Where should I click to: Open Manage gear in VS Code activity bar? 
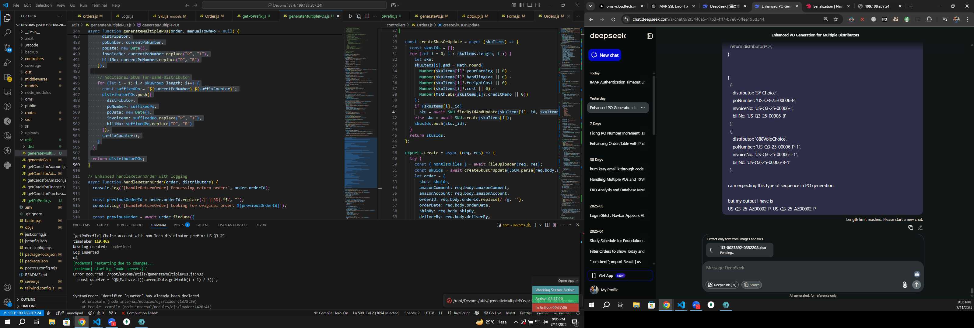(x=7, y=302)
